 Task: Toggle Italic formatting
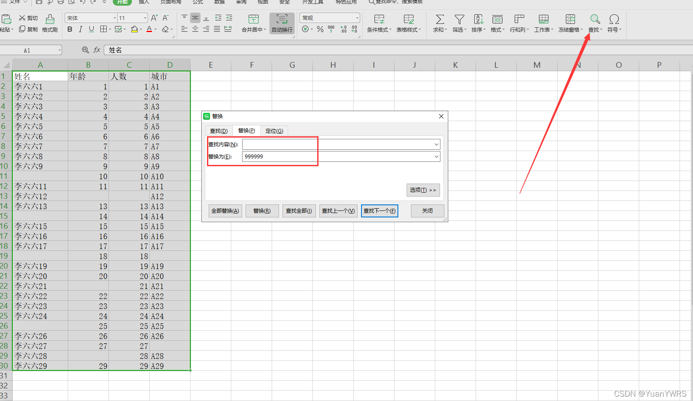[x=81, y=29]
